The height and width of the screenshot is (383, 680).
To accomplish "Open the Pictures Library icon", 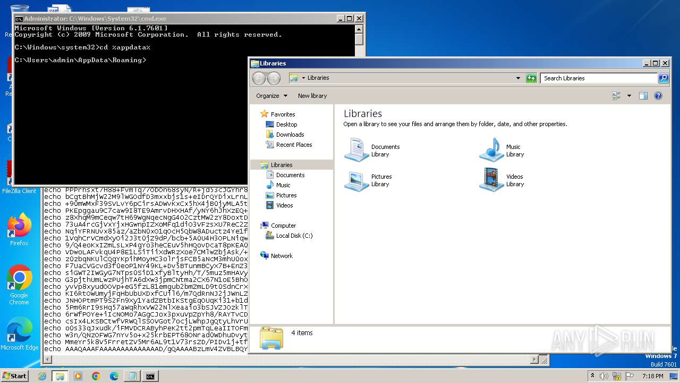I will tap(356, 180).
